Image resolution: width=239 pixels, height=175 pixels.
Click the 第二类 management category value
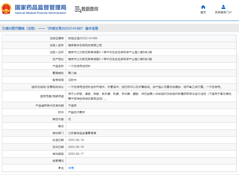click(72, 73)
